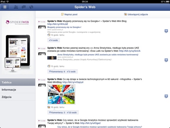Open the bit.ly/vOqzyd link
The width and height of the screenshot is (170, 128).
tap(73, 82)
